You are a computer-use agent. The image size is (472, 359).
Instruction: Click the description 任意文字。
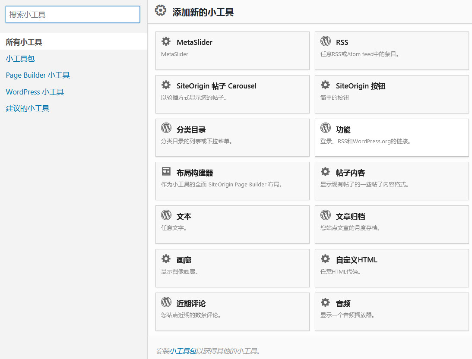174,228
